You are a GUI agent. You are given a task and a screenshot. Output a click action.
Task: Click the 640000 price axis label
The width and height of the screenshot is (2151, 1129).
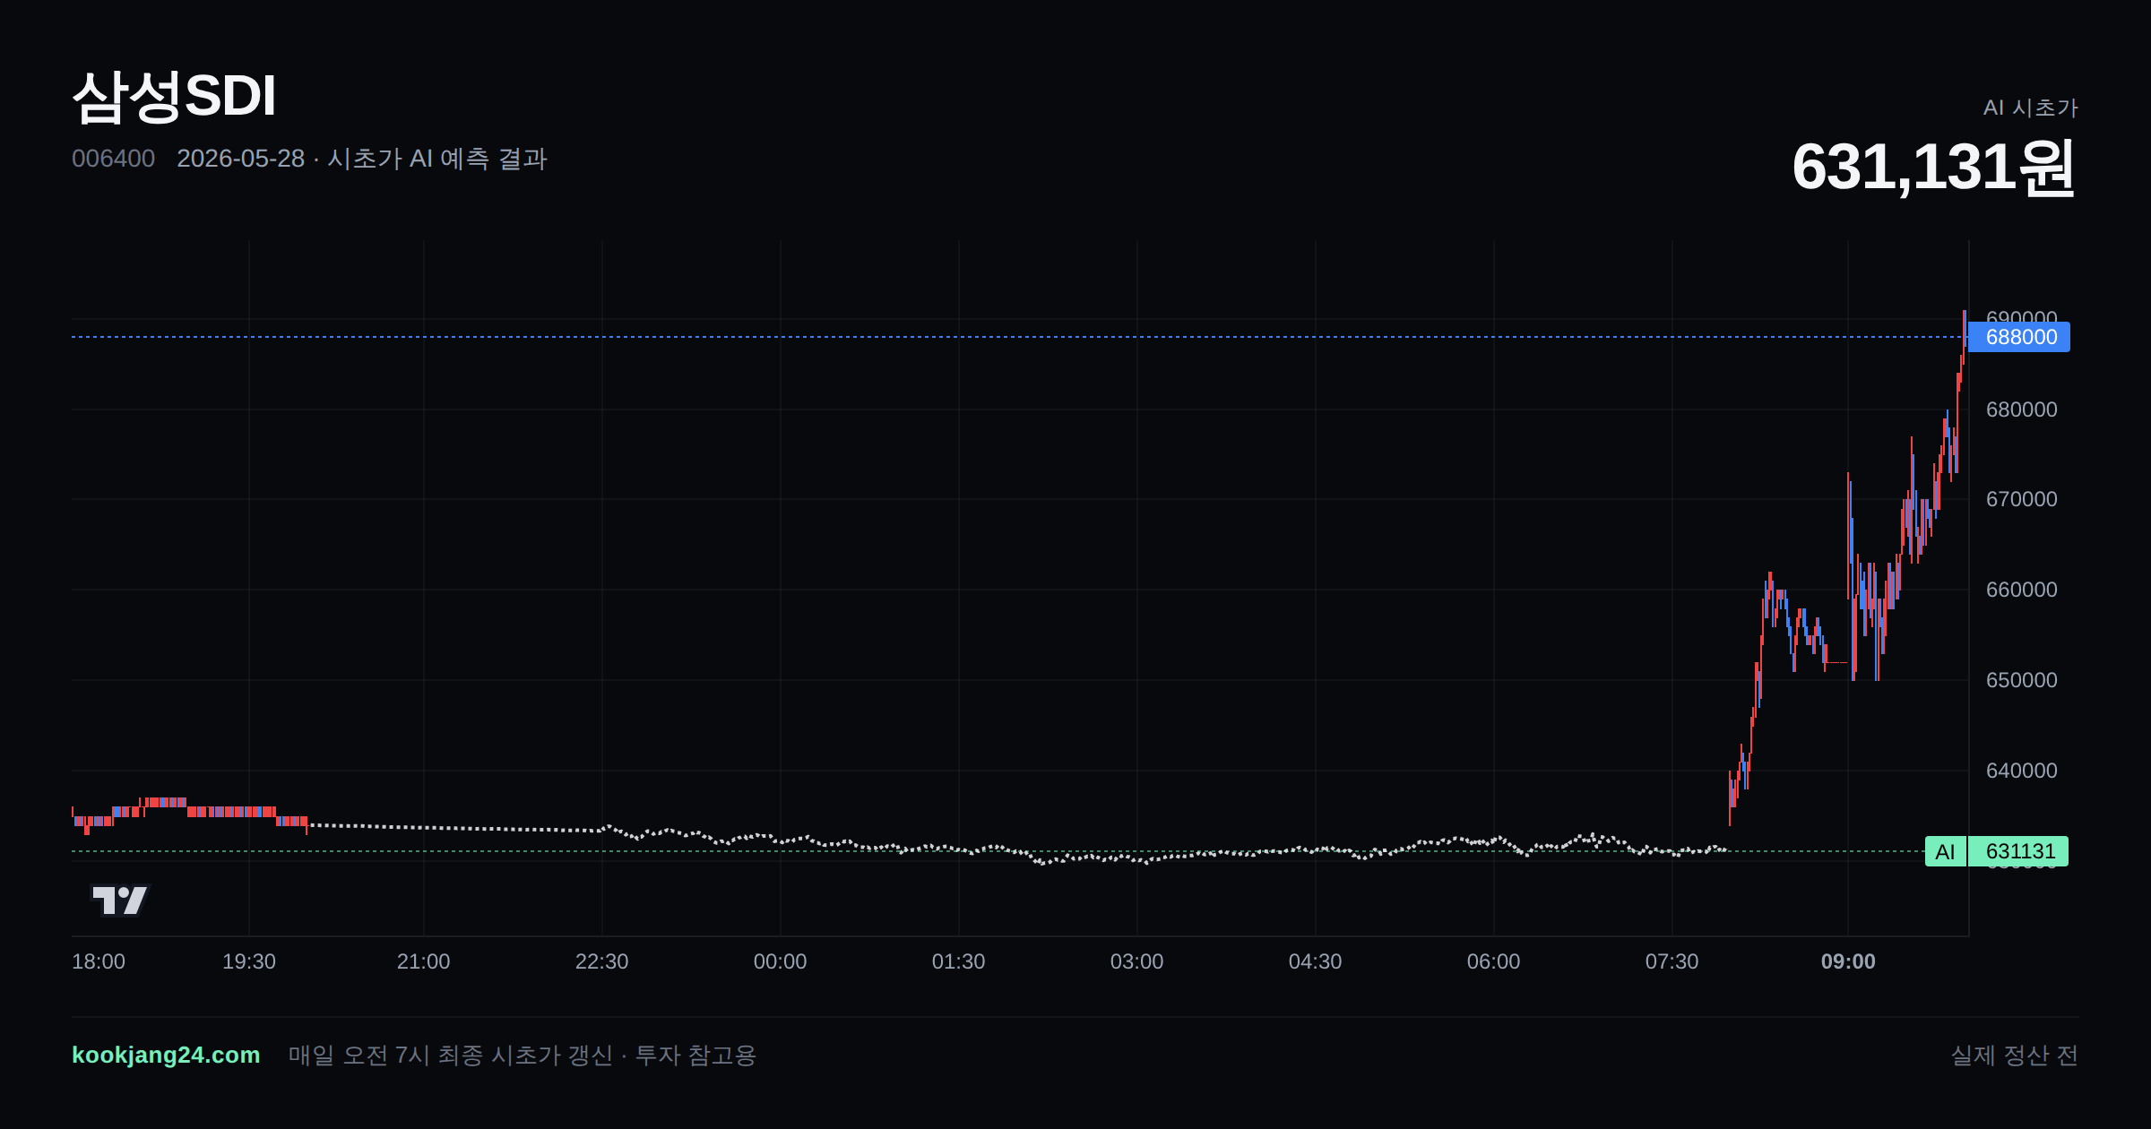click(2022, 771)
